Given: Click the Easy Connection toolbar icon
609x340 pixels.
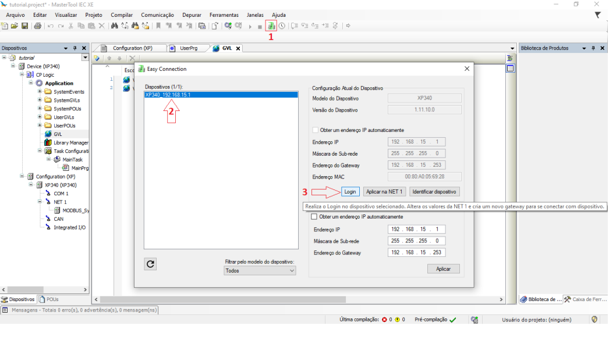Looking at the screenshot, I should tap(271, 26).
